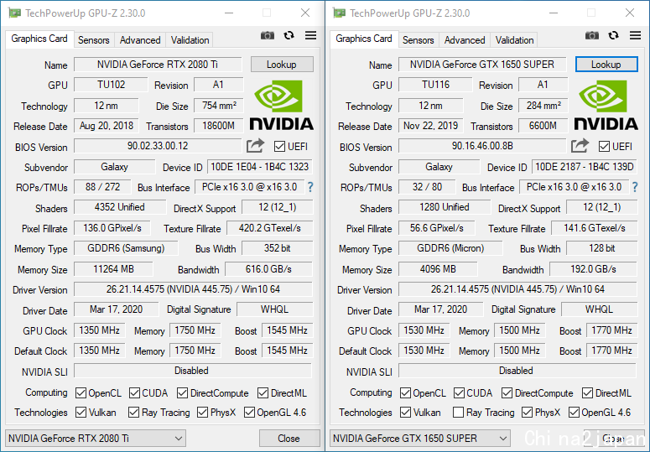The height and width of the screenshot is (452, 650).
Task: Click Bus Interface question mark in RTX 2080 Ti window
Action: (x=310, y=187)
